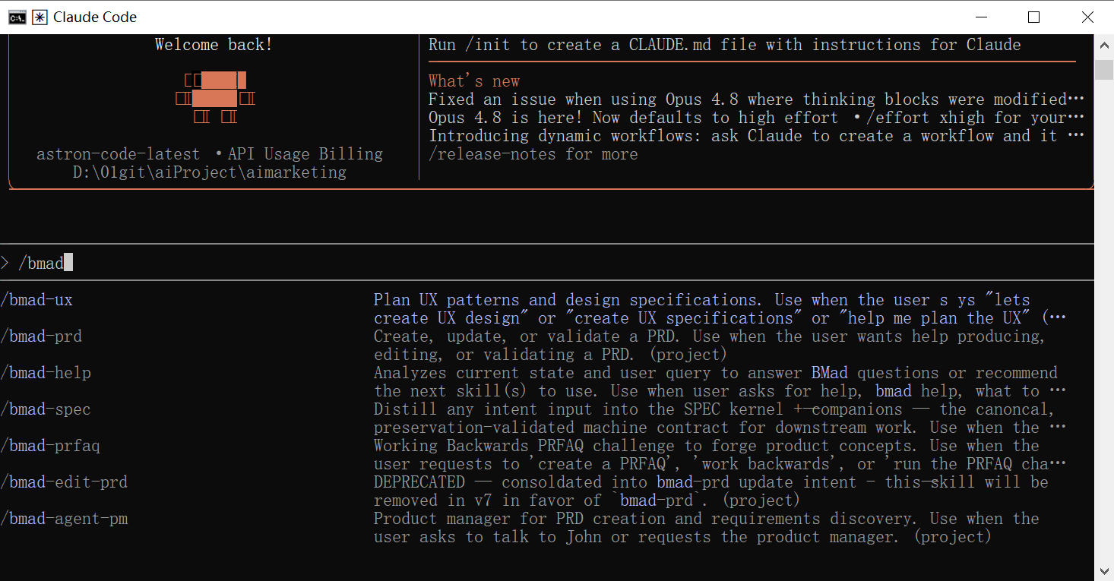Click the Claude Code pixel mascot logo
Viewport: 1114px width, 581px height.
click(x=214, y=98)
